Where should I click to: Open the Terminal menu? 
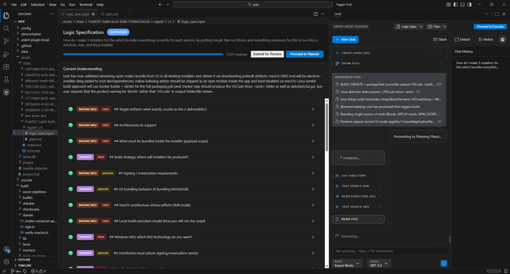pyautogui.click(x=86, y=5)
